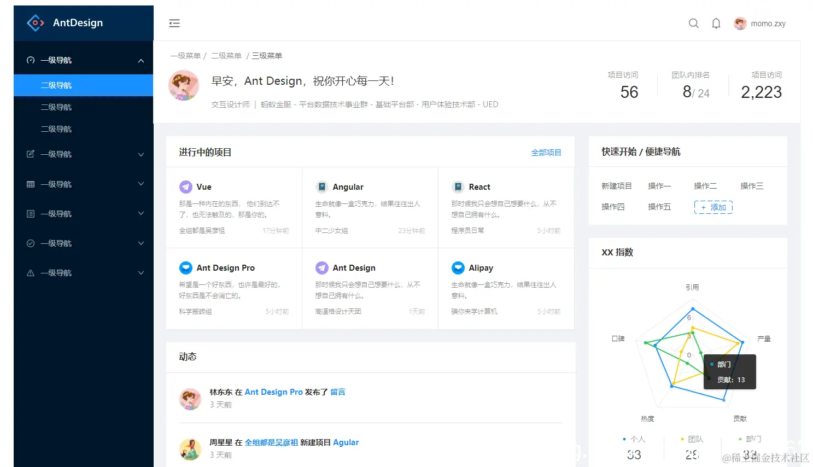Image resolution: width=813 pixels, height=467 pixels.
Task: Collapse the sidebar with the hamburger icon
Action: (174, 23)
